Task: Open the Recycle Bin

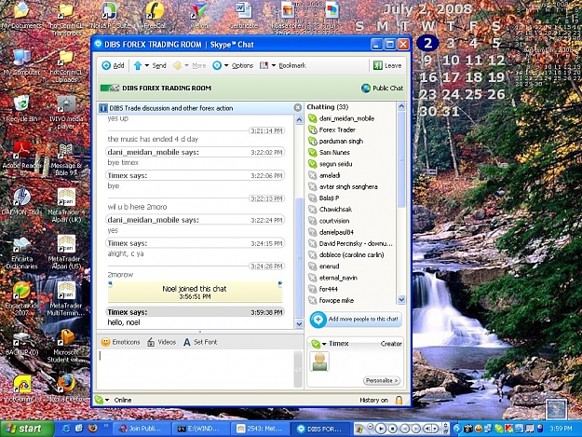Action: pyautogui.click(x=21, y=109)
